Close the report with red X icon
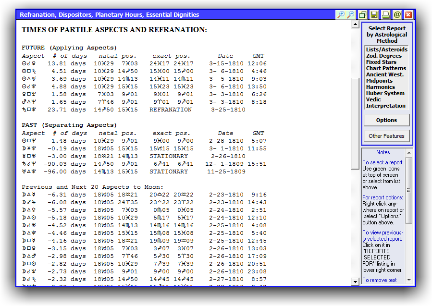Screen dimensions: 432x306 408,15
